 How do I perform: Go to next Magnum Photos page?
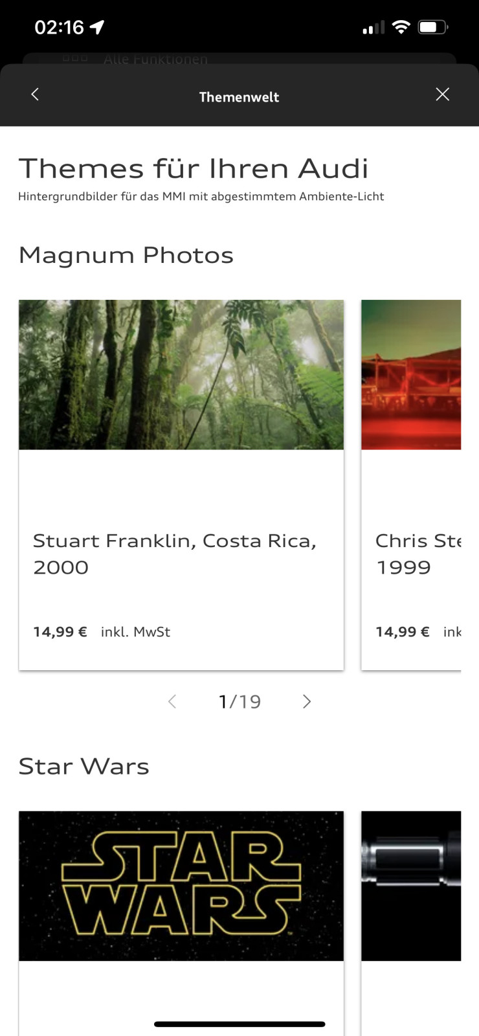307,701
